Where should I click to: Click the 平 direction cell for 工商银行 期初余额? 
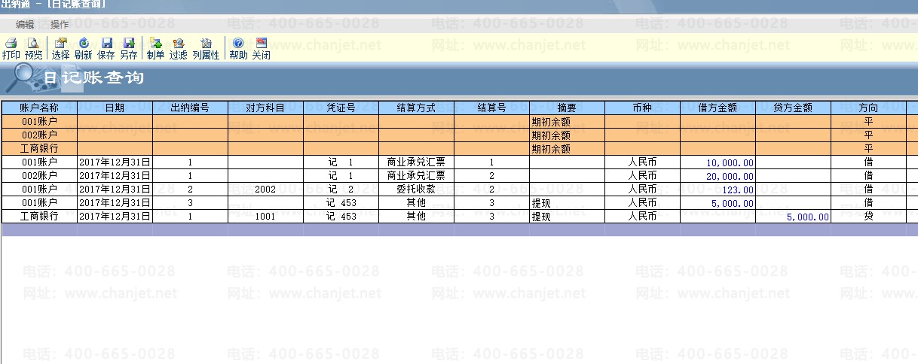coord(868,149)
